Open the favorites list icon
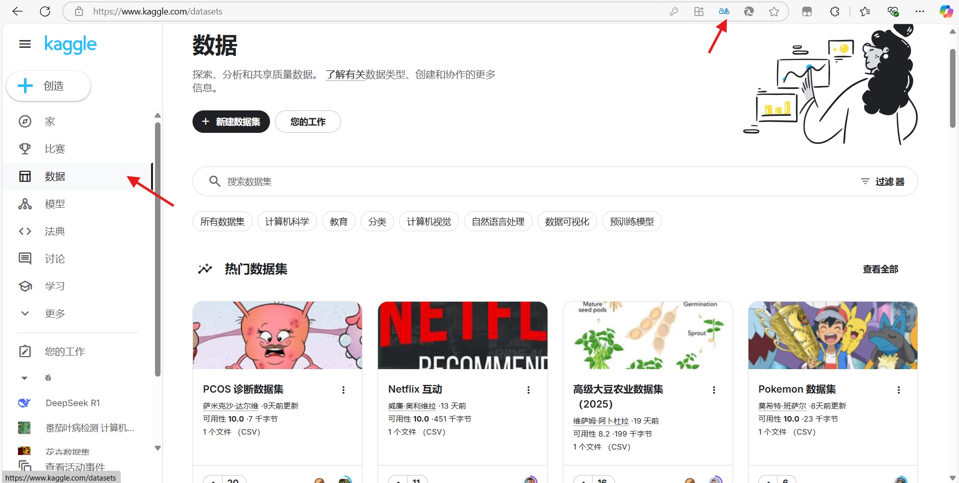Viewport: 959px width, 483px height. pos(865,11)
